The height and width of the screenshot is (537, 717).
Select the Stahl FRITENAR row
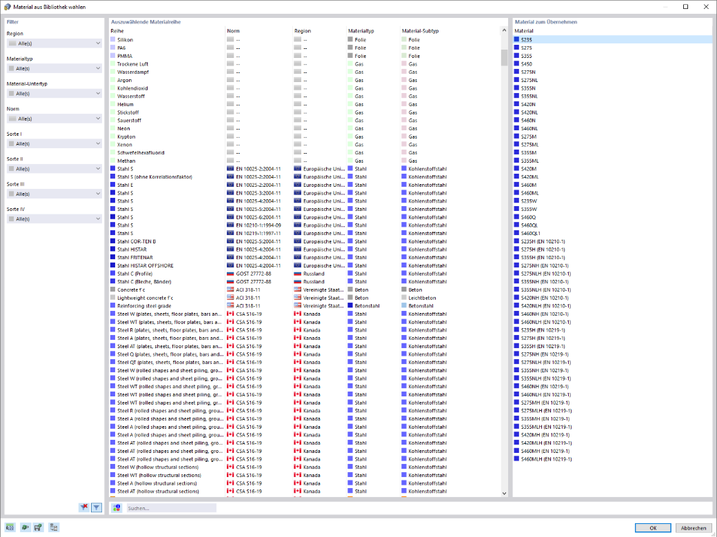tap(305, 258)
